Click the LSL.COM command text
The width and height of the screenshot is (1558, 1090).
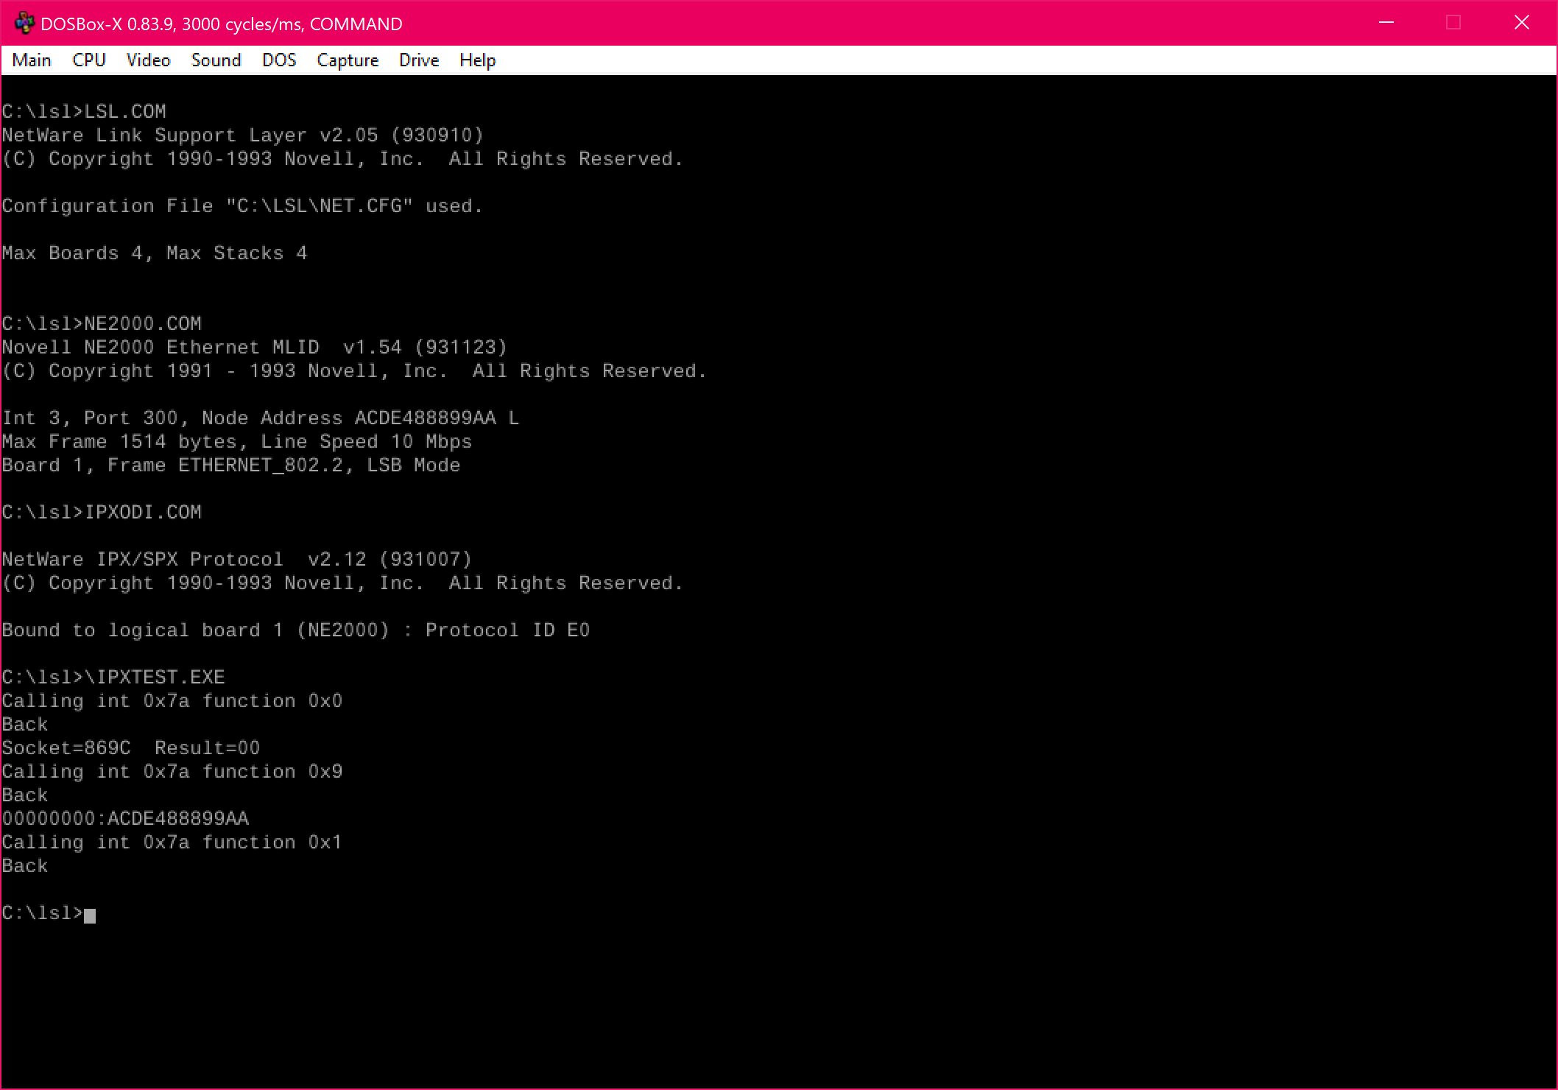(125, 110)
